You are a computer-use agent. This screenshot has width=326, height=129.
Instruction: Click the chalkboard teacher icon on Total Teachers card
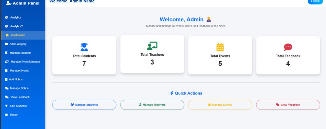click(x=152, y=46)
